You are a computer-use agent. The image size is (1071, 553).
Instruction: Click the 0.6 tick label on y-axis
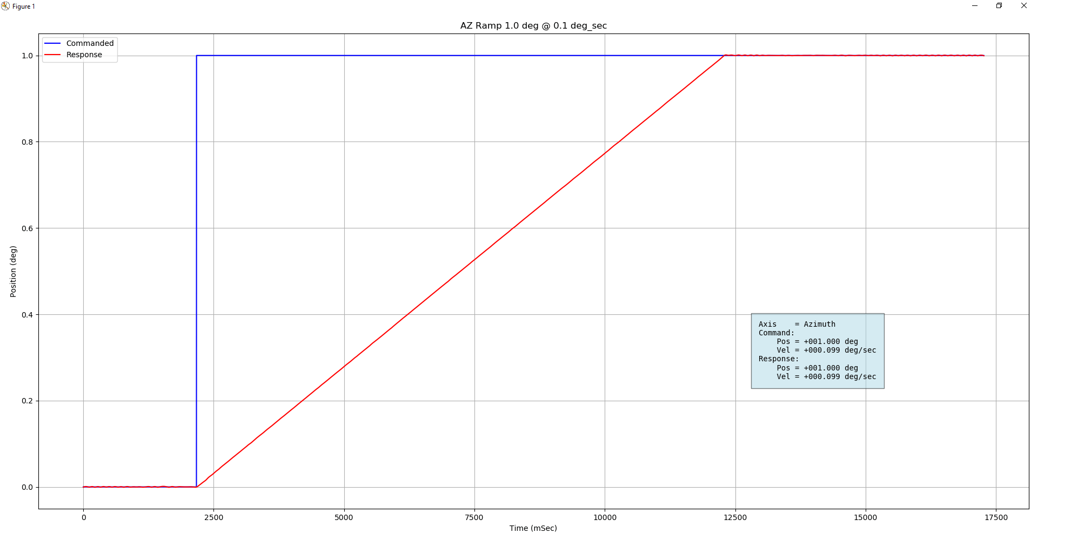click(x=27, y=228)
